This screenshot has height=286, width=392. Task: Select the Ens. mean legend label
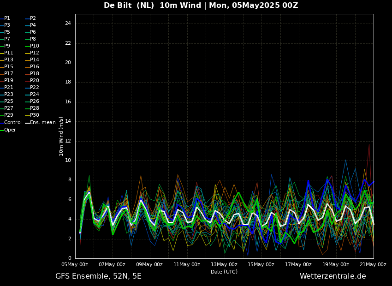click(x=43, y=123)
